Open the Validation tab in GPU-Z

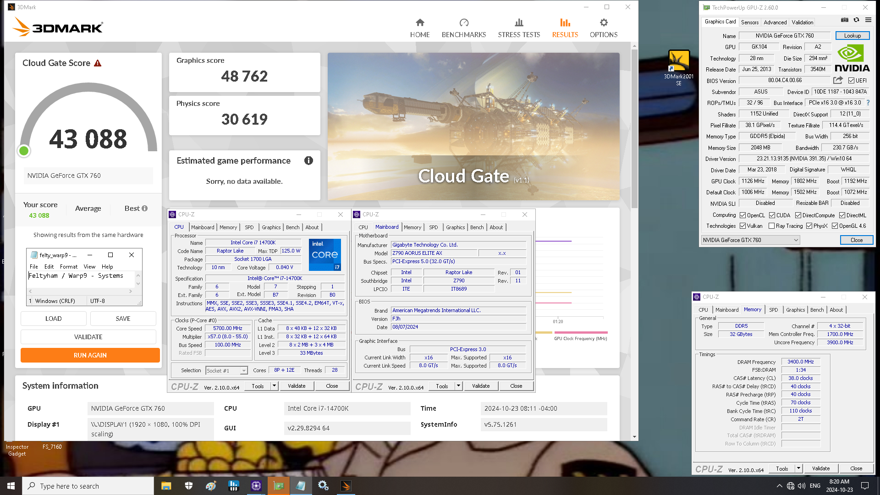803,22
